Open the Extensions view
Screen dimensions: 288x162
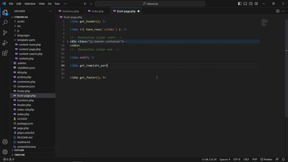pyautogui.click(x=5, y=53)
